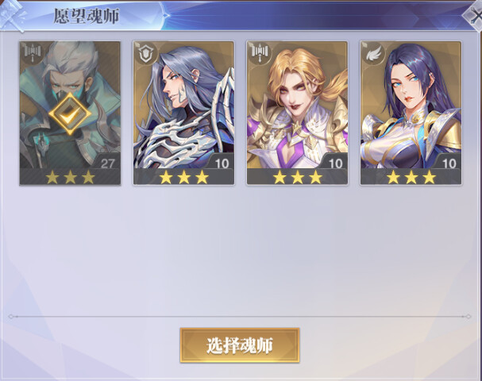Click attack-type icon on the blonde character card
This screenshot has height=381, width=482.
pyautogui.click(x=260, y=52)
